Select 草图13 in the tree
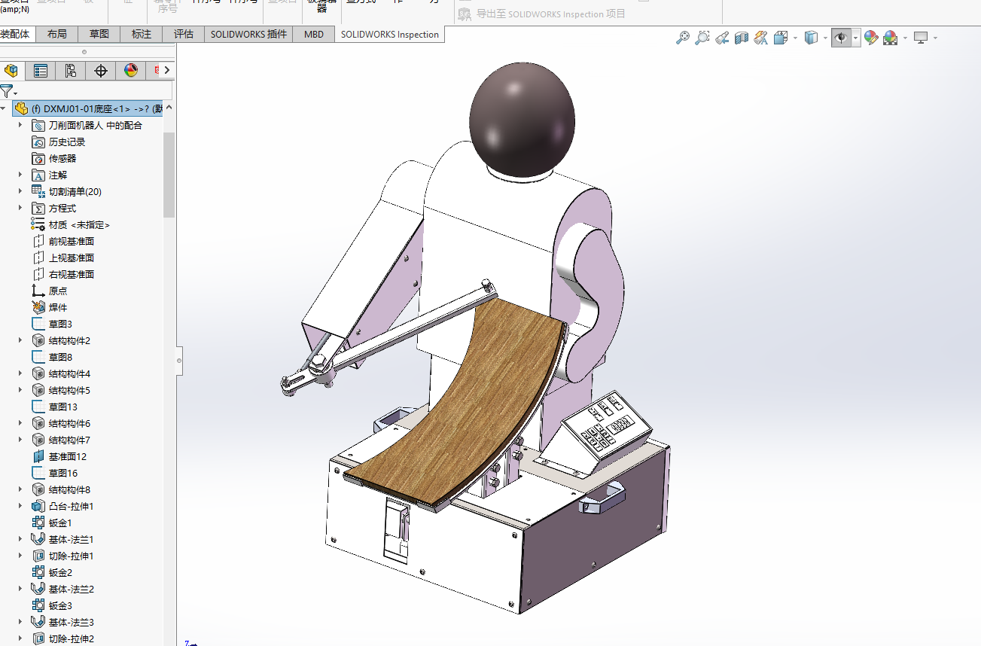981x646 pixels. [x=63, y=407]
